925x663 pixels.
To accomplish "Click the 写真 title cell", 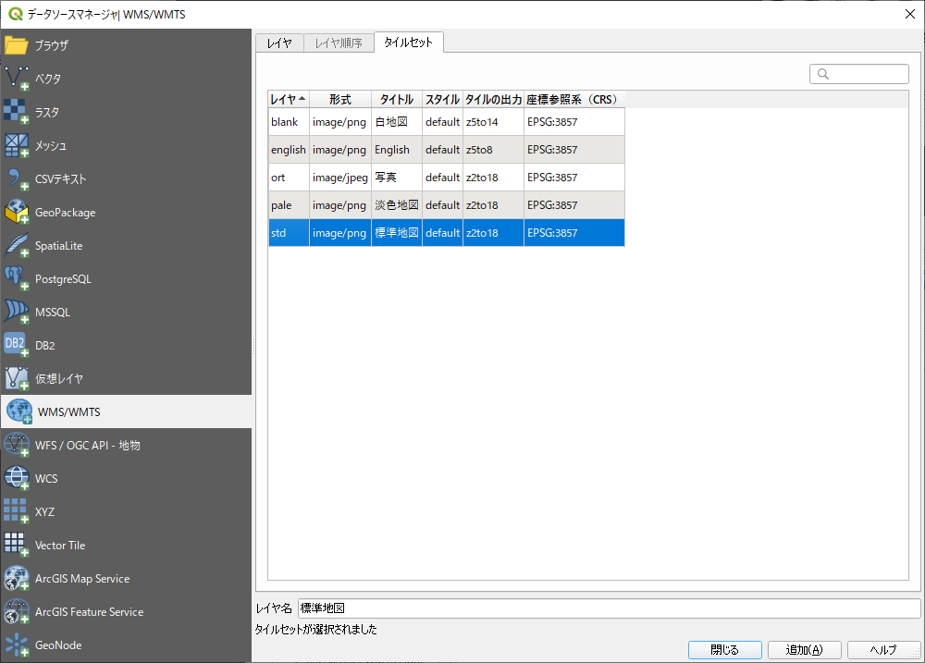I will (397, 177).
